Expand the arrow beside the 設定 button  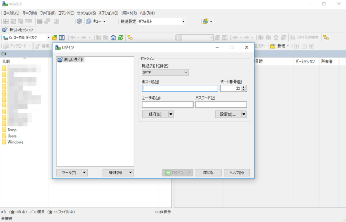[244, 114]
